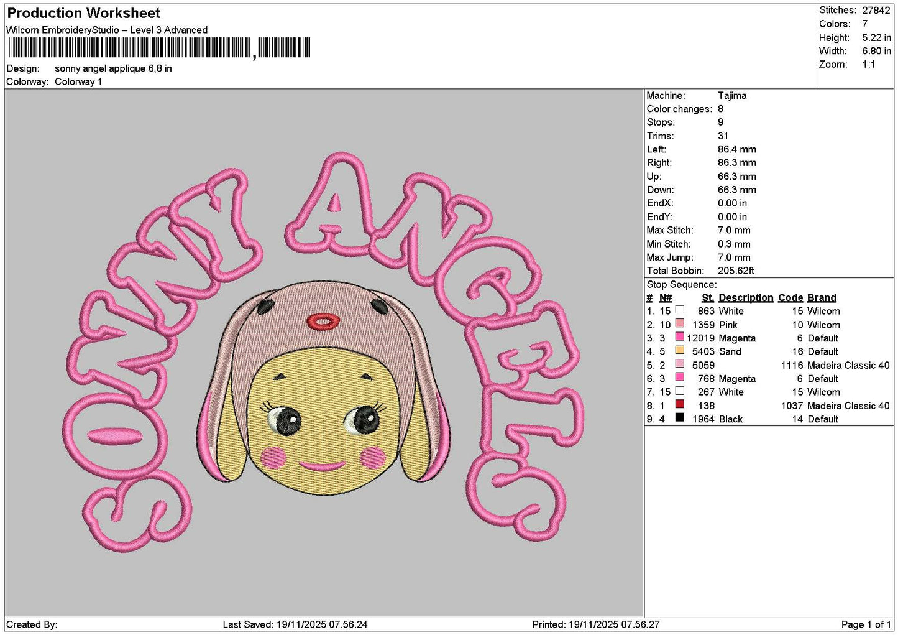Click the Left value 86.4 mm
The height and width of the screenshot is (635, 898).
(737, 149)
